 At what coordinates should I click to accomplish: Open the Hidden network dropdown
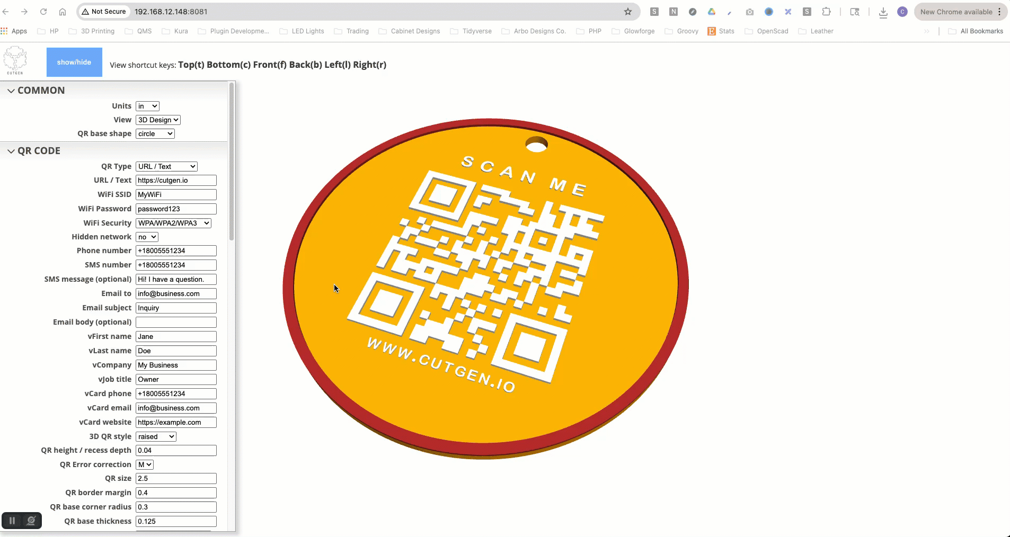(x=147, y=237)
